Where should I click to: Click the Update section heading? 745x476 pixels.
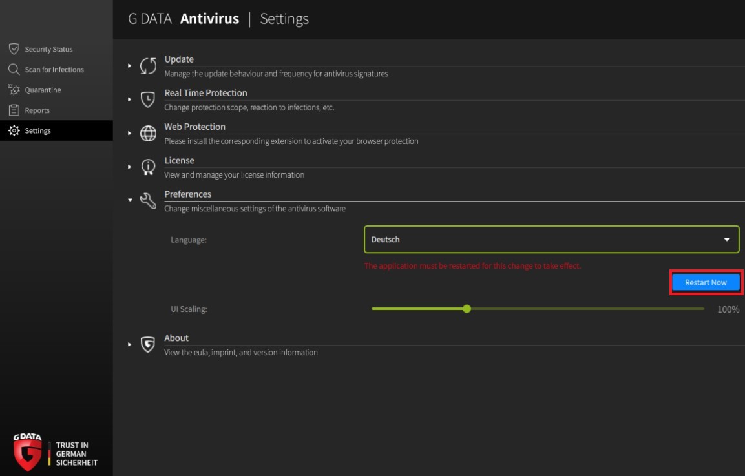179,59
